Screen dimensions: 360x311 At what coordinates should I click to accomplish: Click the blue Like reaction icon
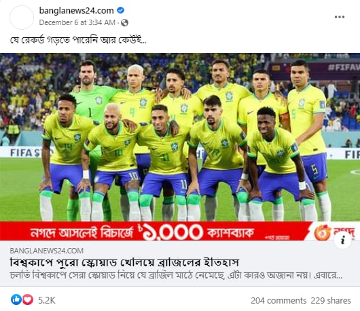pos(16,299)
